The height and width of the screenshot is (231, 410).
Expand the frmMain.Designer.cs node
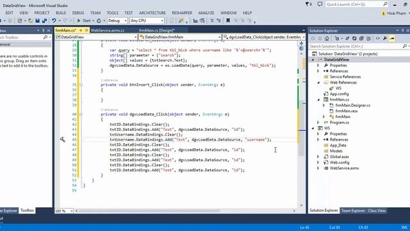pyautogui.click(x=324, y=105)
